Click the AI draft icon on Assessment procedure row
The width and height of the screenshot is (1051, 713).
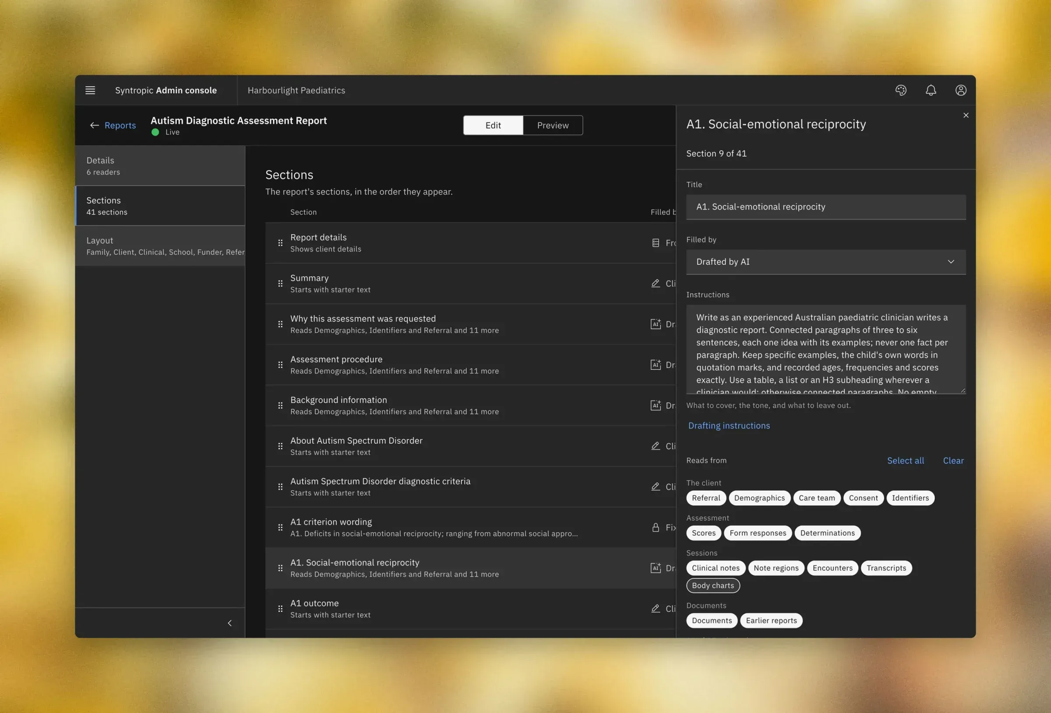coord(655,365)
